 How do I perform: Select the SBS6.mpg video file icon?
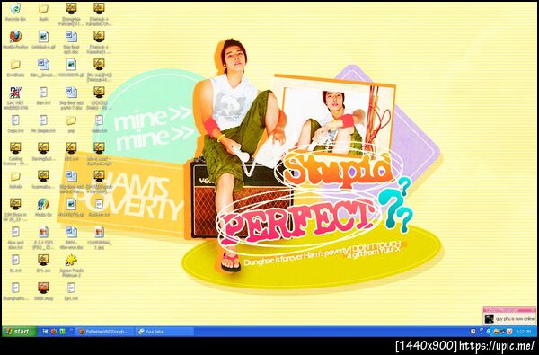[43, 292]
